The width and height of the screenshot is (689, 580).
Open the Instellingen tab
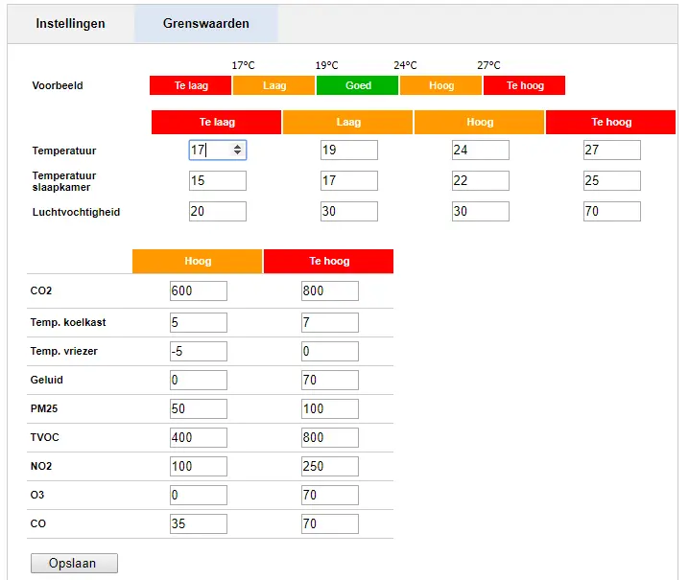point(70,23)
